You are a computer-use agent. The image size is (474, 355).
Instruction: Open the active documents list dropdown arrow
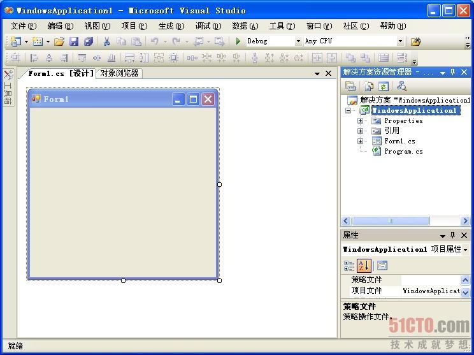point(317,73)
